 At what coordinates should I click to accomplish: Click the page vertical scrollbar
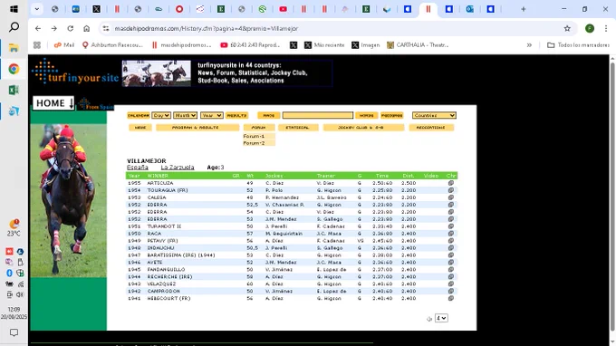point(612,197)
